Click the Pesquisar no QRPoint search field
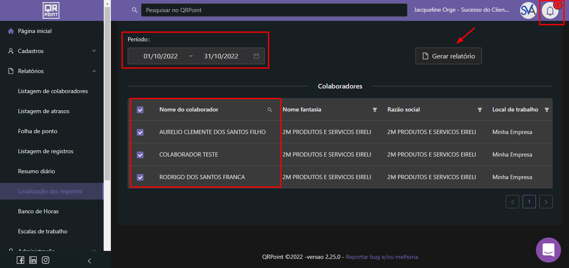The width and height of the screenshot is (569, 268). point(274,10)
